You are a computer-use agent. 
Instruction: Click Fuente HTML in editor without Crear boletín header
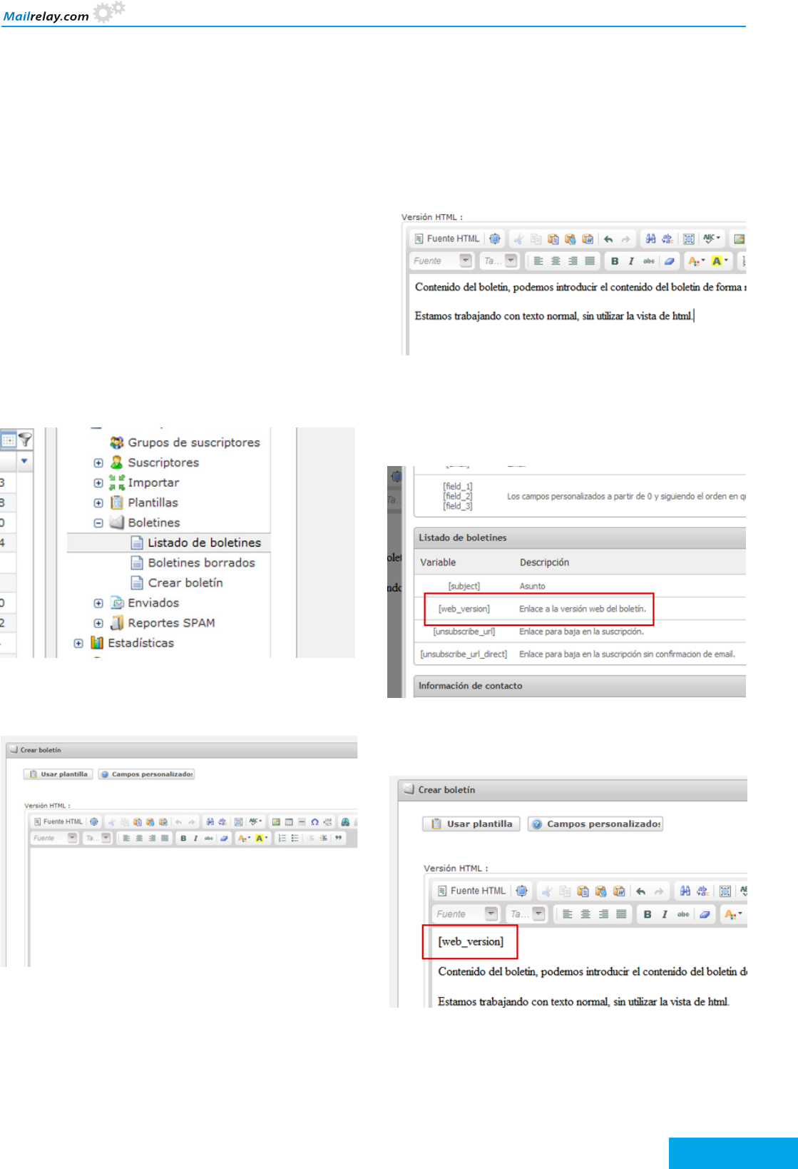tap(447, 238)
